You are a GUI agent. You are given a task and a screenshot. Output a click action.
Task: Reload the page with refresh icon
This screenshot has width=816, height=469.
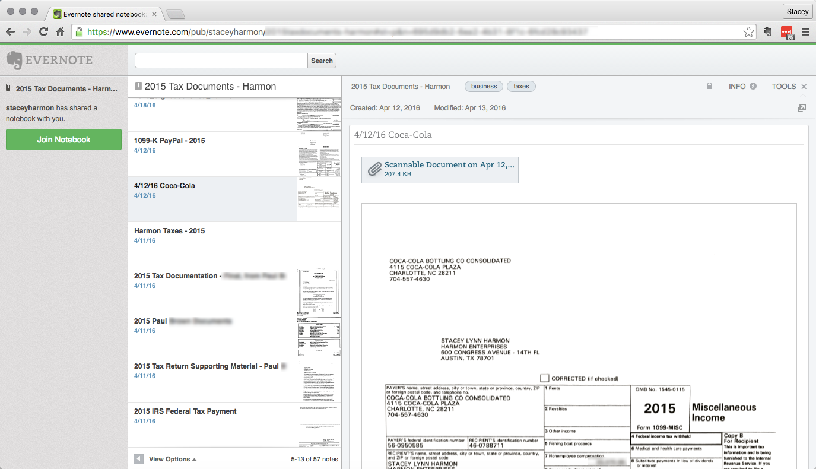43,32
